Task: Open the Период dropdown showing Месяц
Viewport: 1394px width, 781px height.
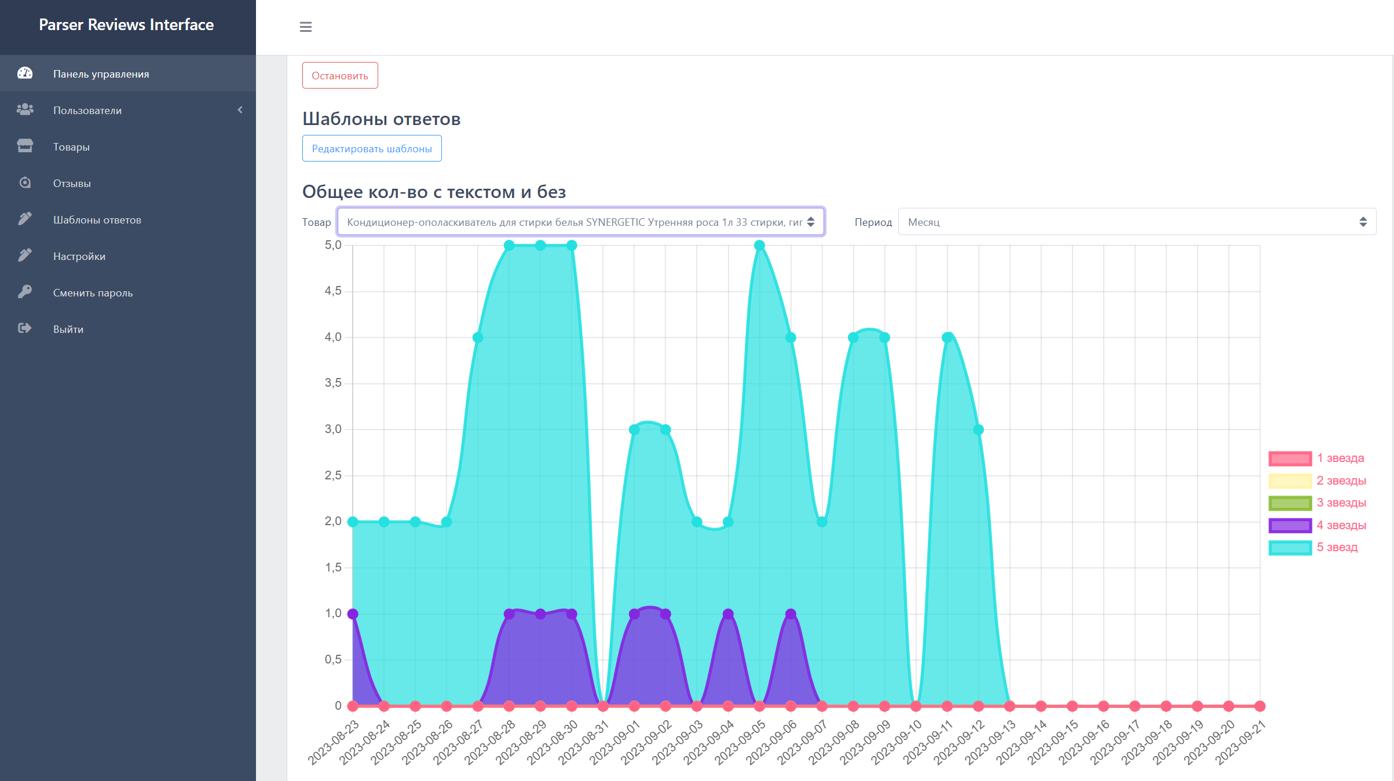Action: [x=1137, y=222]
